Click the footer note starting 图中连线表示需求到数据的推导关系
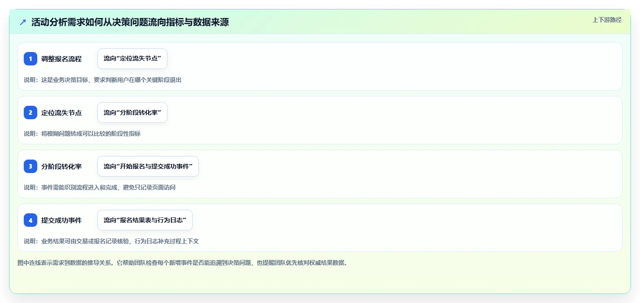The height and width of the screenshot is (303, 640). 182,263
